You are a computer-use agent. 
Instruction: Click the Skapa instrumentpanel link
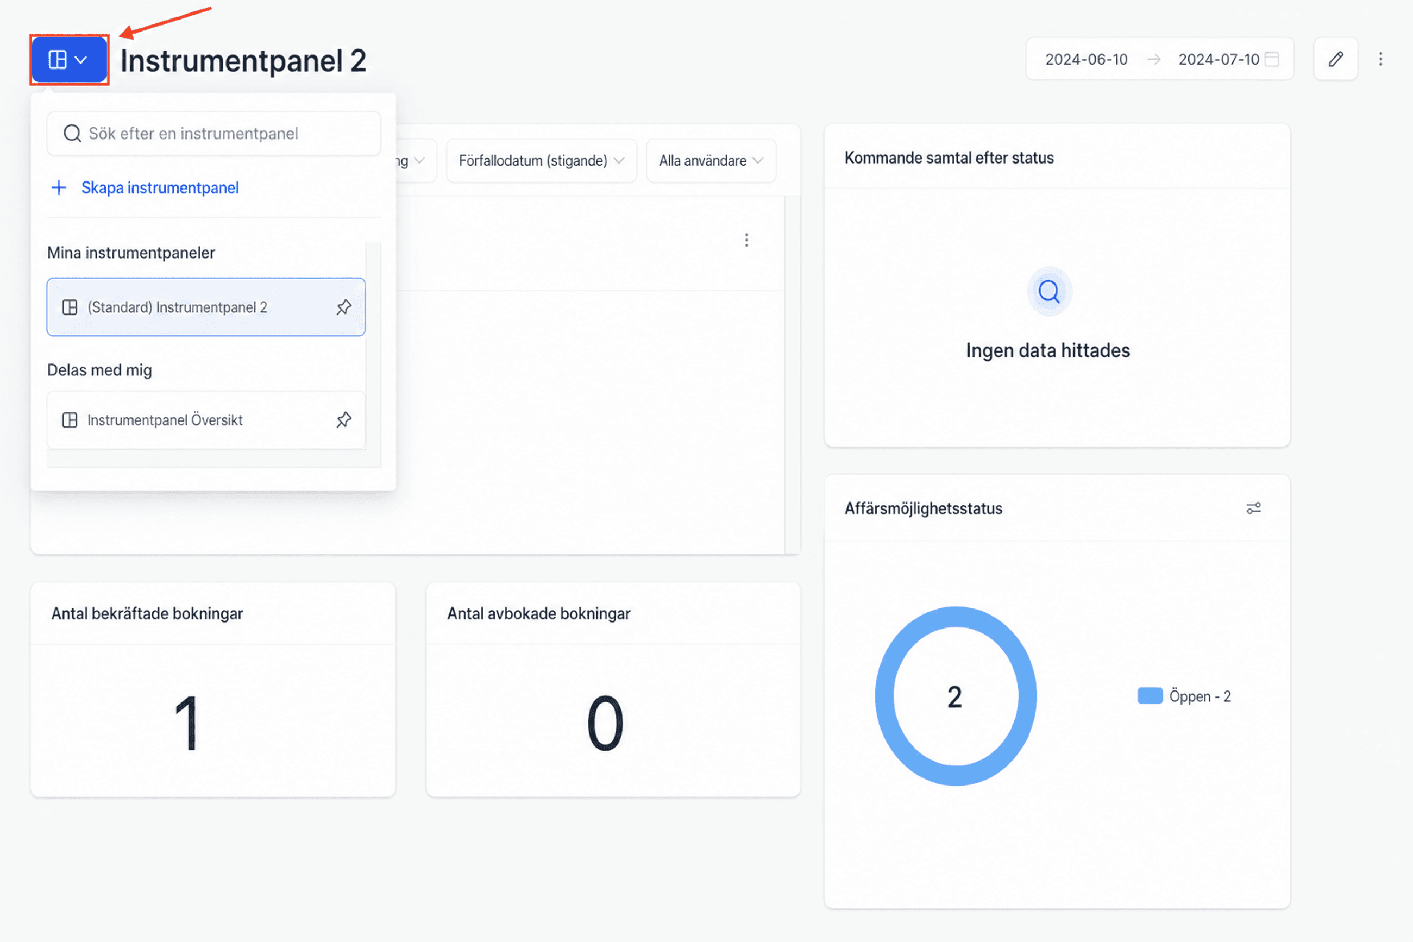click(160, 187)
